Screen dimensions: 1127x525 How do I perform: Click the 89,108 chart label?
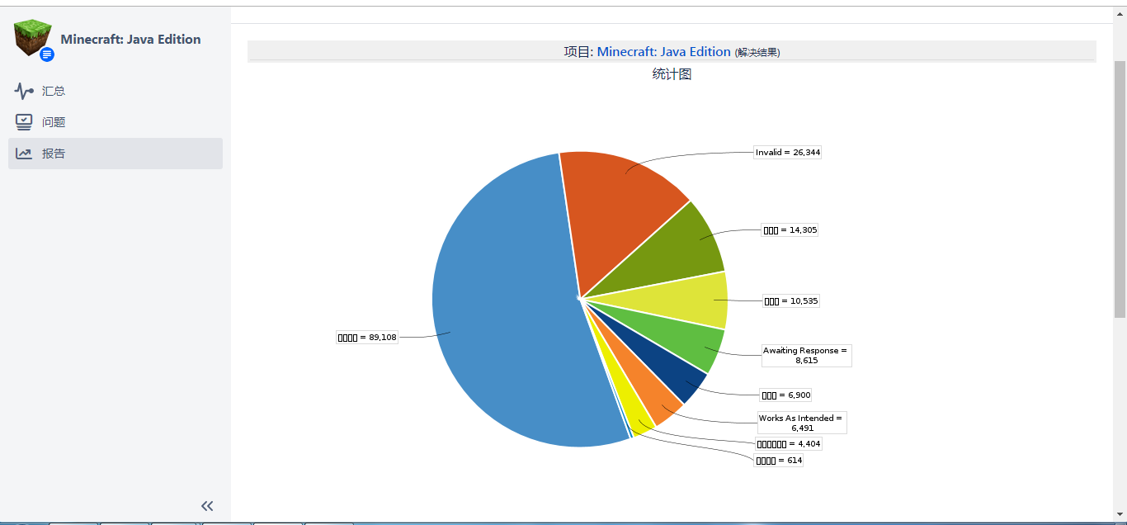[x=367, y=337]
